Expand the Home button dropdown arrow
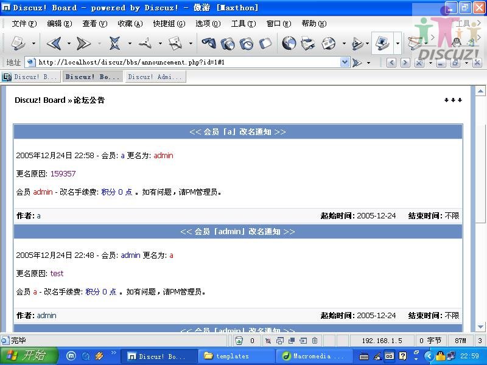The width and height of the screenshot is (487, 365). pyautogui.click(x=191, y=44)
